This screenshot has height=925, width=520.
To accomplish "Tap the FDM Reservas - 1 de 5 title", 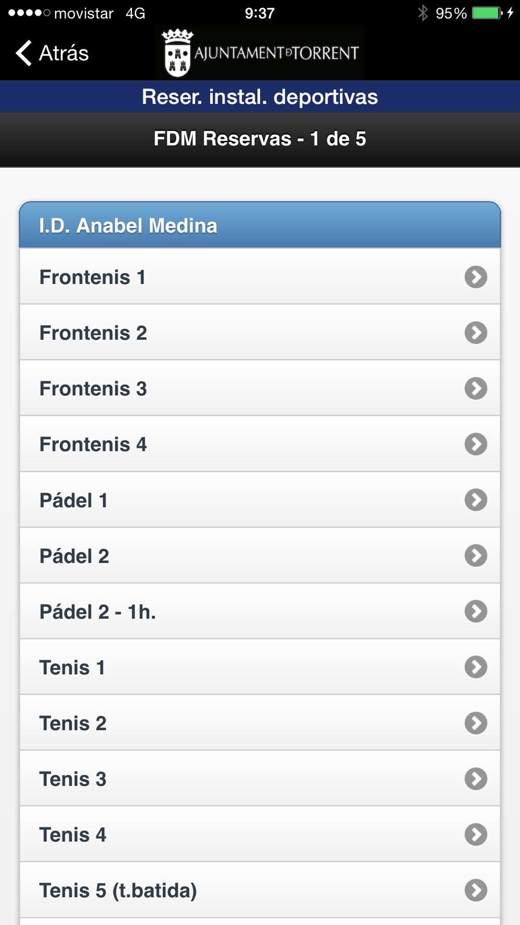I will point(260,139).
